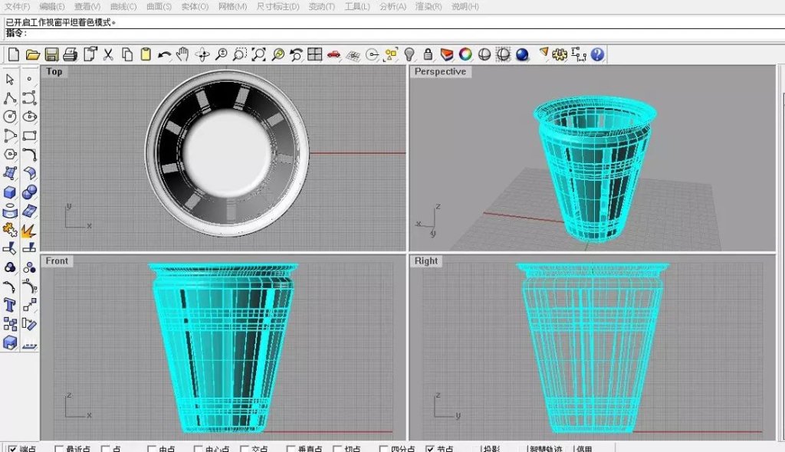Screen dimensions: 785x452
Task: Open the 曲面(S) Surface menu
Action: 158,6
